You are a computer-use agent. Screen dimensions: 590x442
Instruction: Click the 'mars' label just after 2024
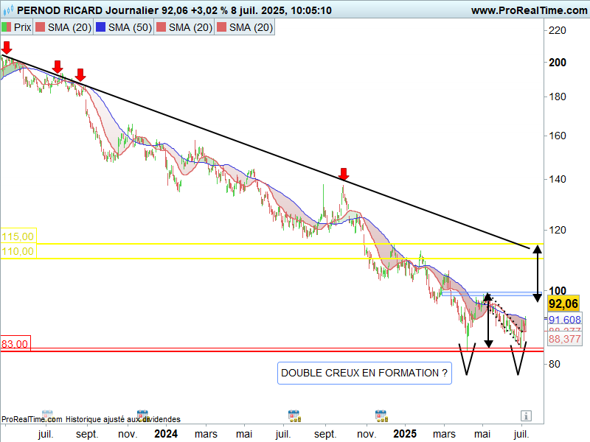[206, 434]
